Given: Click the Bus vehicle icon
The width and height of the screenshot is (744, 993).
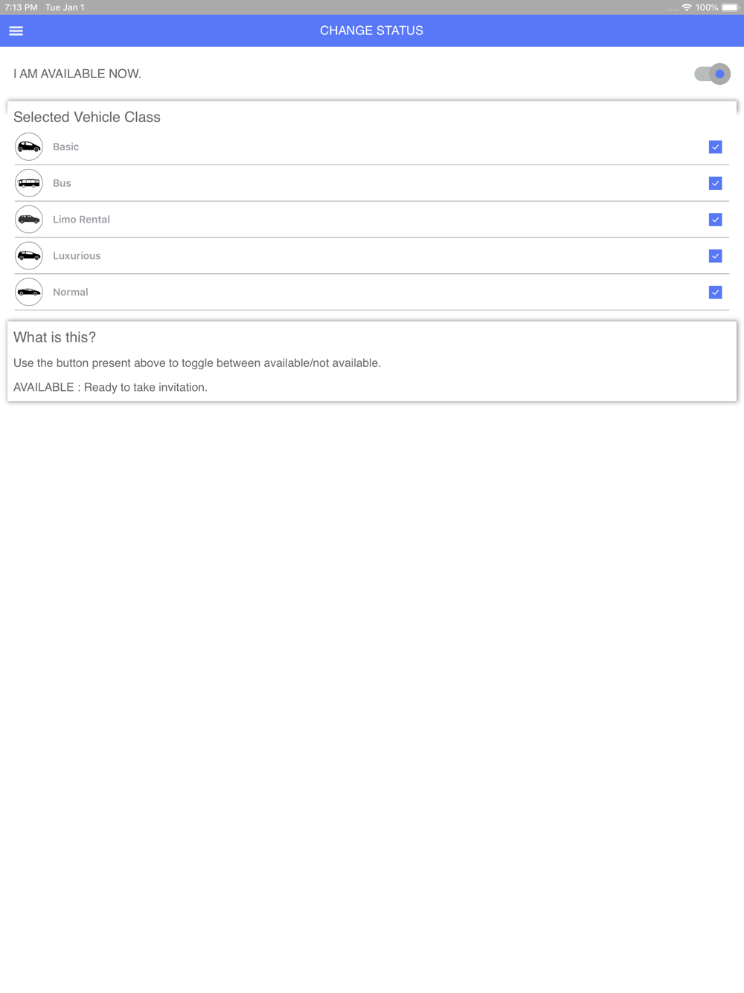Looking at the screenshot, I should pyautogui.click(x=29, y=183).
